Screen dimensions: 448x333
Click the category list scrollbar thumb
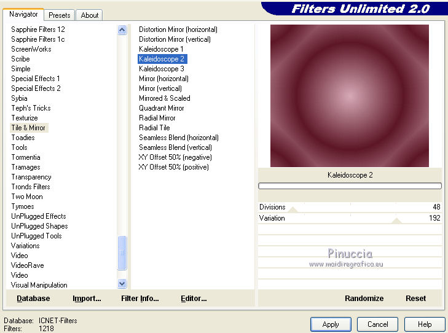(x=122, y=253)
